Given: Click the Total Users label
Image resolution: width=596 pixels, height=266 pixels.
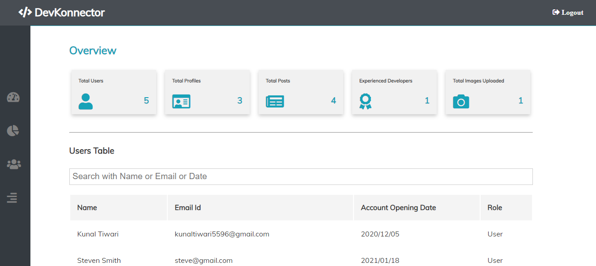Looking at the screenshot, I should pos(91,81).
